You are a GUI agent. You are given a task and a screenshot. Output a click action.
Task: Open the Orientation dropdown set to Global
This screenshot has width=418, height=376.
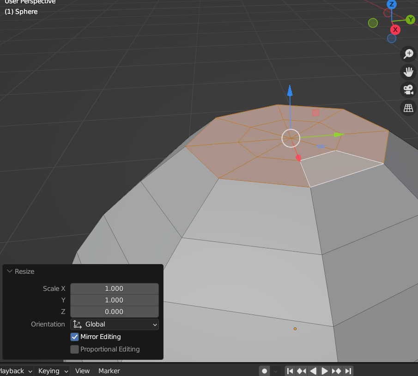[115, 324]
